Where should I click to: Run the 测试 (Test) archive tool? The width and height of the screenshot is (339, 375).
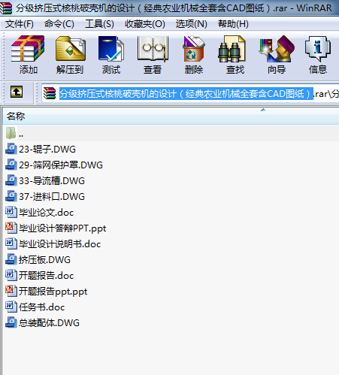pyautogui.click(x=111, y=55)
